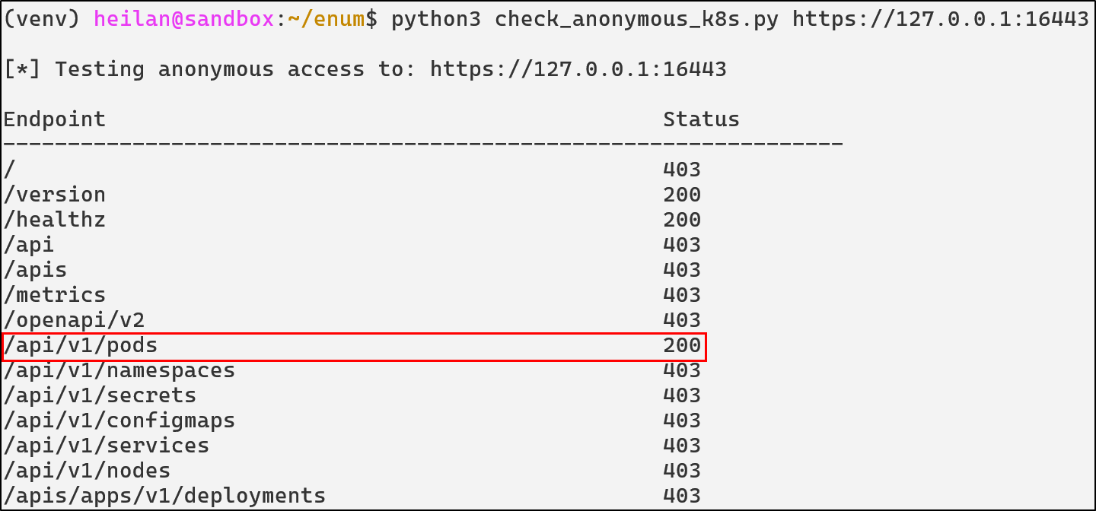Click the /apis/apps/v1/deployments endpoint text

pos(164,496)
